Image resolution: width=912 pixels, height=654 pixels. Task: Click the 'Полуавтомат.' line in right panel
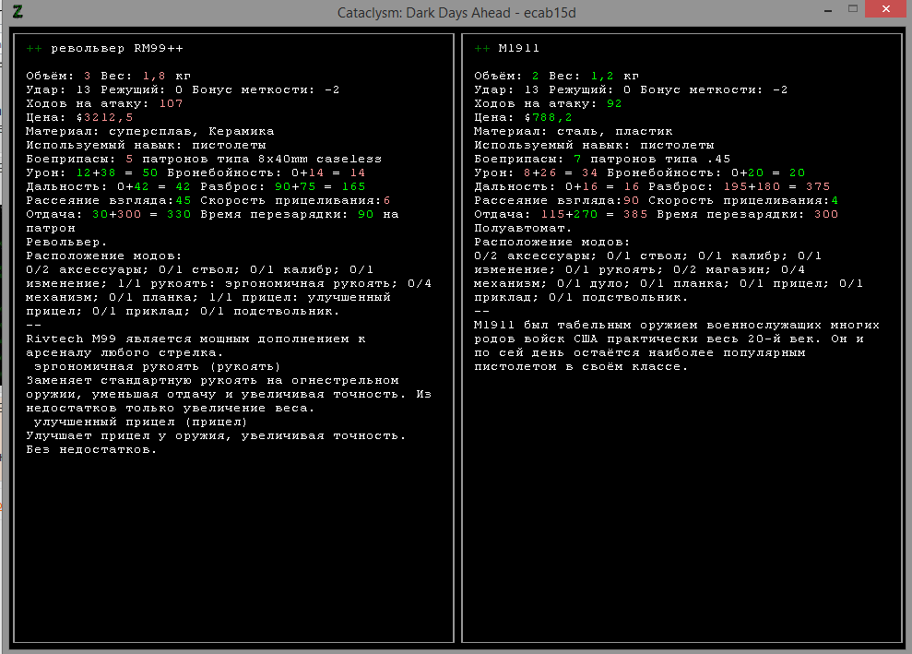point(523,228)
